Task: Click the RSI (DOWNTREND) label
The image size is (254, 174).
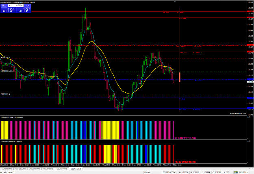Action: pos(185,162)
